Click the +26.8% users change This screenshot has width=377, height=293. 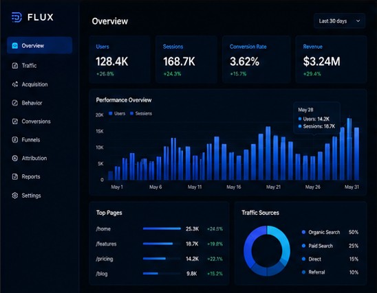(105, 74)
